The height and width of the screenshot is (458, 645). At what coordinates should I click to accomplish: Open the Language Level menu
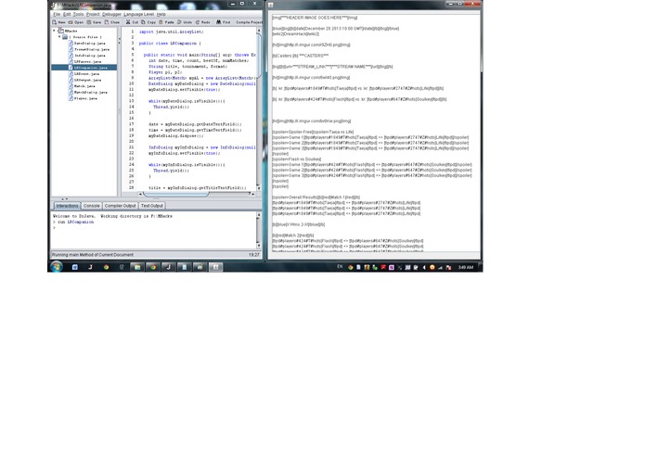(x=138, y=14)
